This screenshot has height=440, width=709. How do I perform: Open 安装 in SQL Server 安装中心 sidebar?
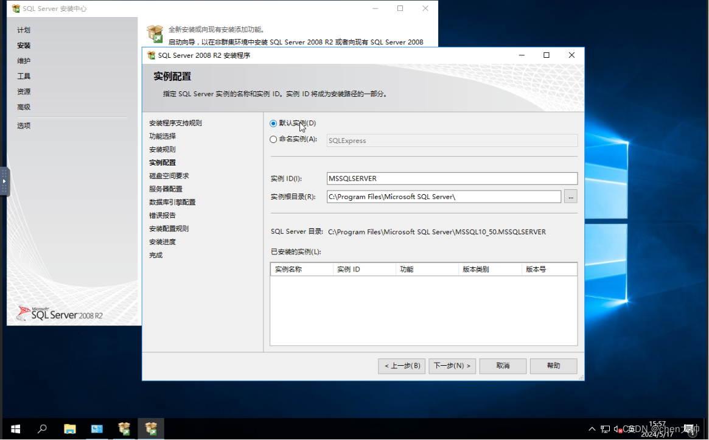[x=24, y=45]
